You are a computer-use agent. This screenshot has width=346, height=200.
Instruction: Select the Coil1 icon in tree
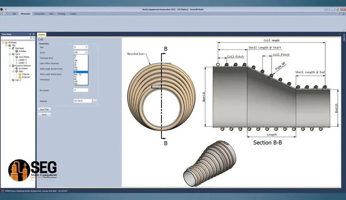click(x=17, y=71)
